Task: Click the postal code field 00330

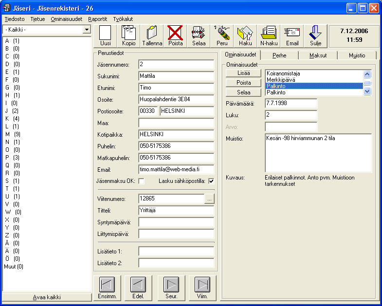Action: click(x=148, y=111)
